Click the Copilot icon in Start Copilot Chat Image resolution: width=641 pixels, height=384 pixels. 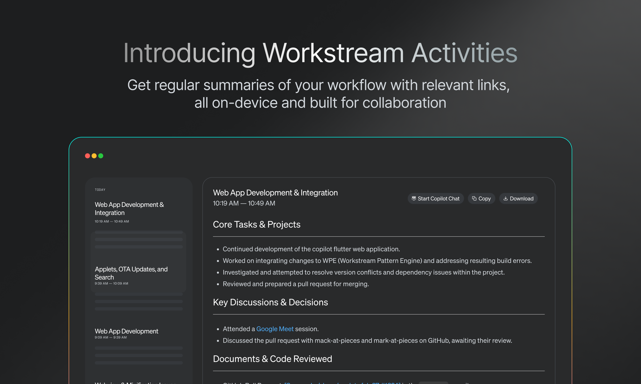point(414,199)
